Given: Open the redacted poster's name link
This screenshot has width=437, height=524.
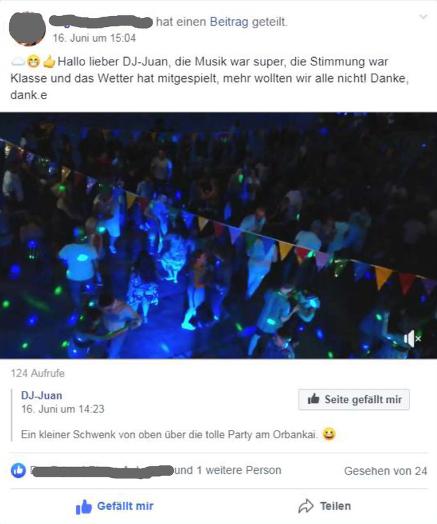Looking at the screenshot, I should coord(101,21).
